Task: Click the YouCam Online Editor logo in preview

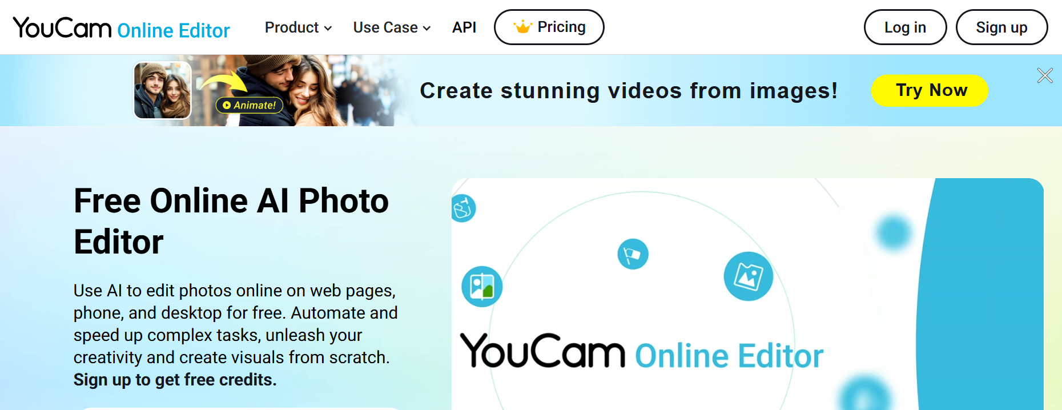Action: click(x=642, y=352)
